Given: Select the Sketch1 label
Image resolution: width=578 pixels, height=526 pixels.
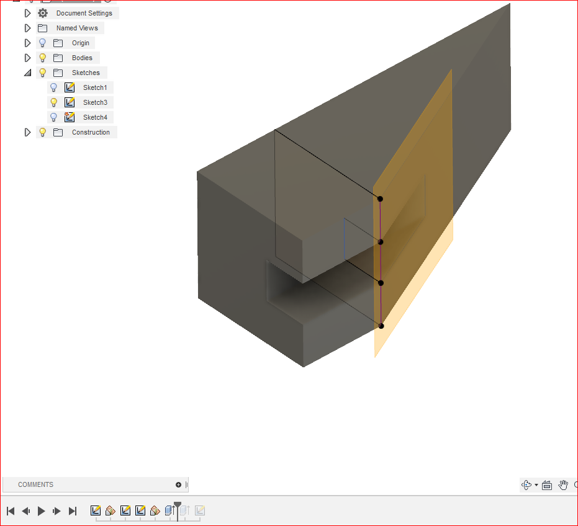Looking at the screenshot, I should [x=95, y=87].
